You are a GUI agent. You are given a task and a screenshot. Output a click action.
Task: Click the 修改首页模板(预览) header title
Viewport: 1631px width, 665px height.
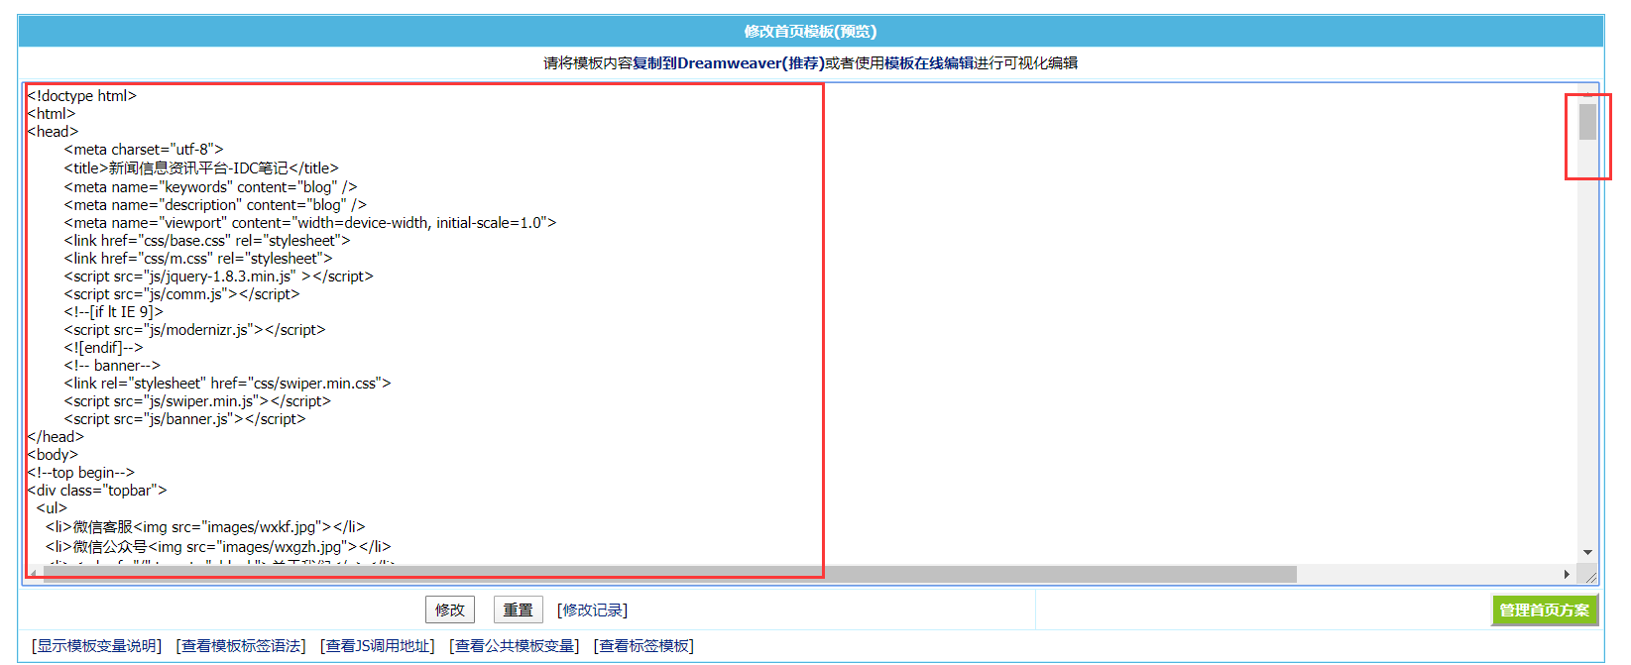click(810, 32)
